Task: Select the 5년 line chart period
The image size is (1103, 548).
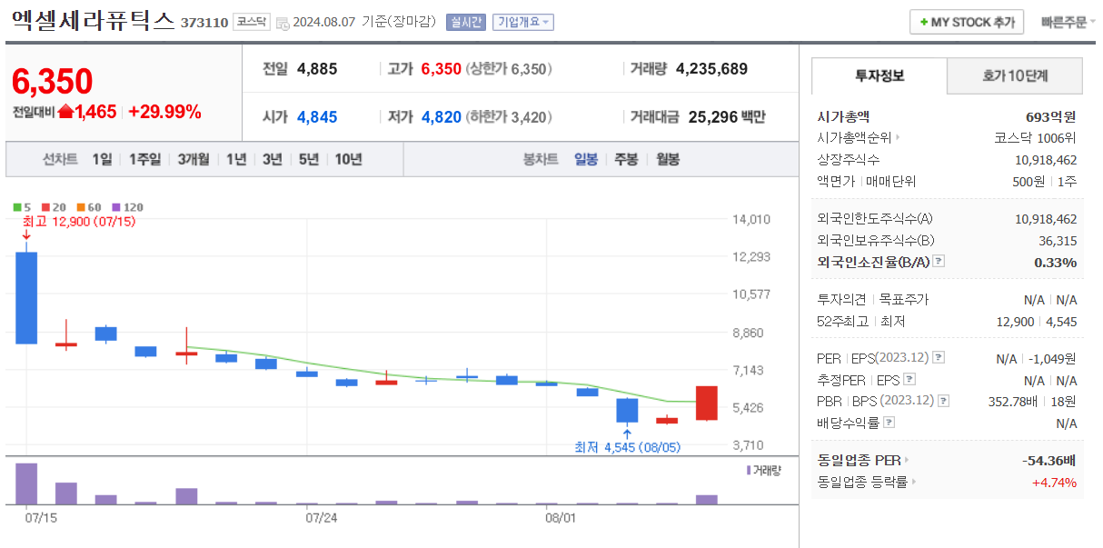Action: [309, 159]
